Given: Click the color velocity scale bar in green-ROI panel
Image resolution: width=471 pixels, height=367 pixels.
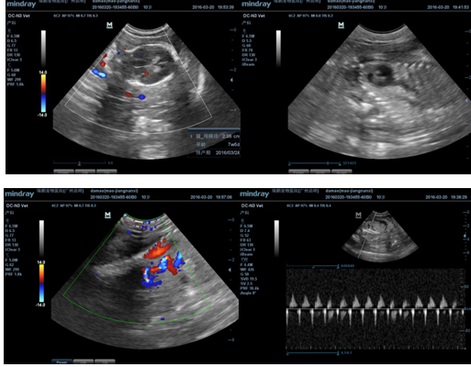Looking at the screenshot, I should click(x=41, y=284).
